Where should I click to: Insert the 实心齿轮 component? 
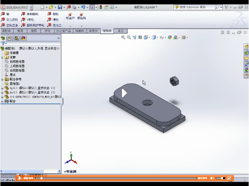point(9,20)
